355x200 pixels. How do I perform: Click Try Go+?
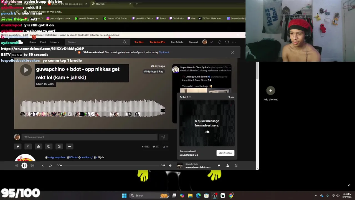click(139, 42)
